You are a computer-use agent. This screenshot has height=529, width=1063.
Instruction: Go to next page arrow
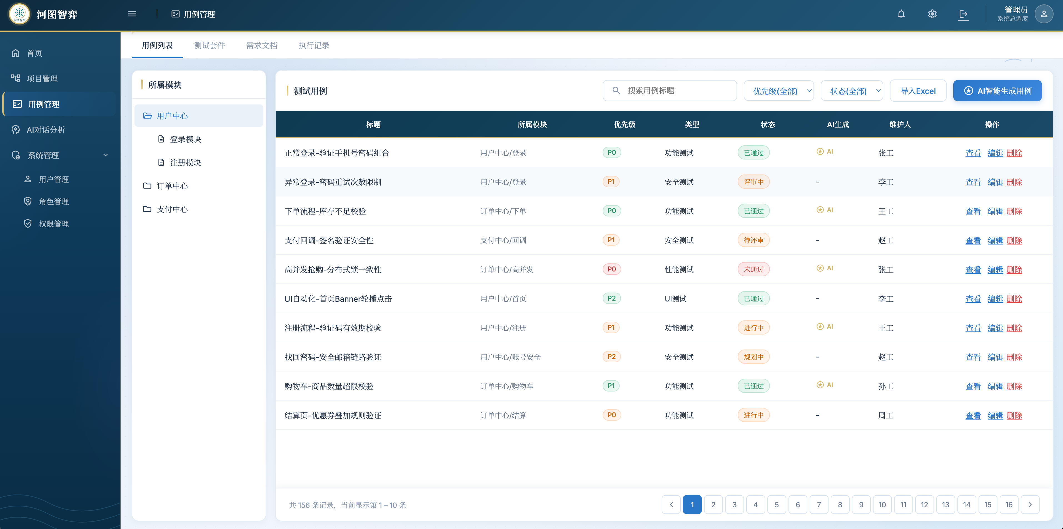pos(1030,505)
